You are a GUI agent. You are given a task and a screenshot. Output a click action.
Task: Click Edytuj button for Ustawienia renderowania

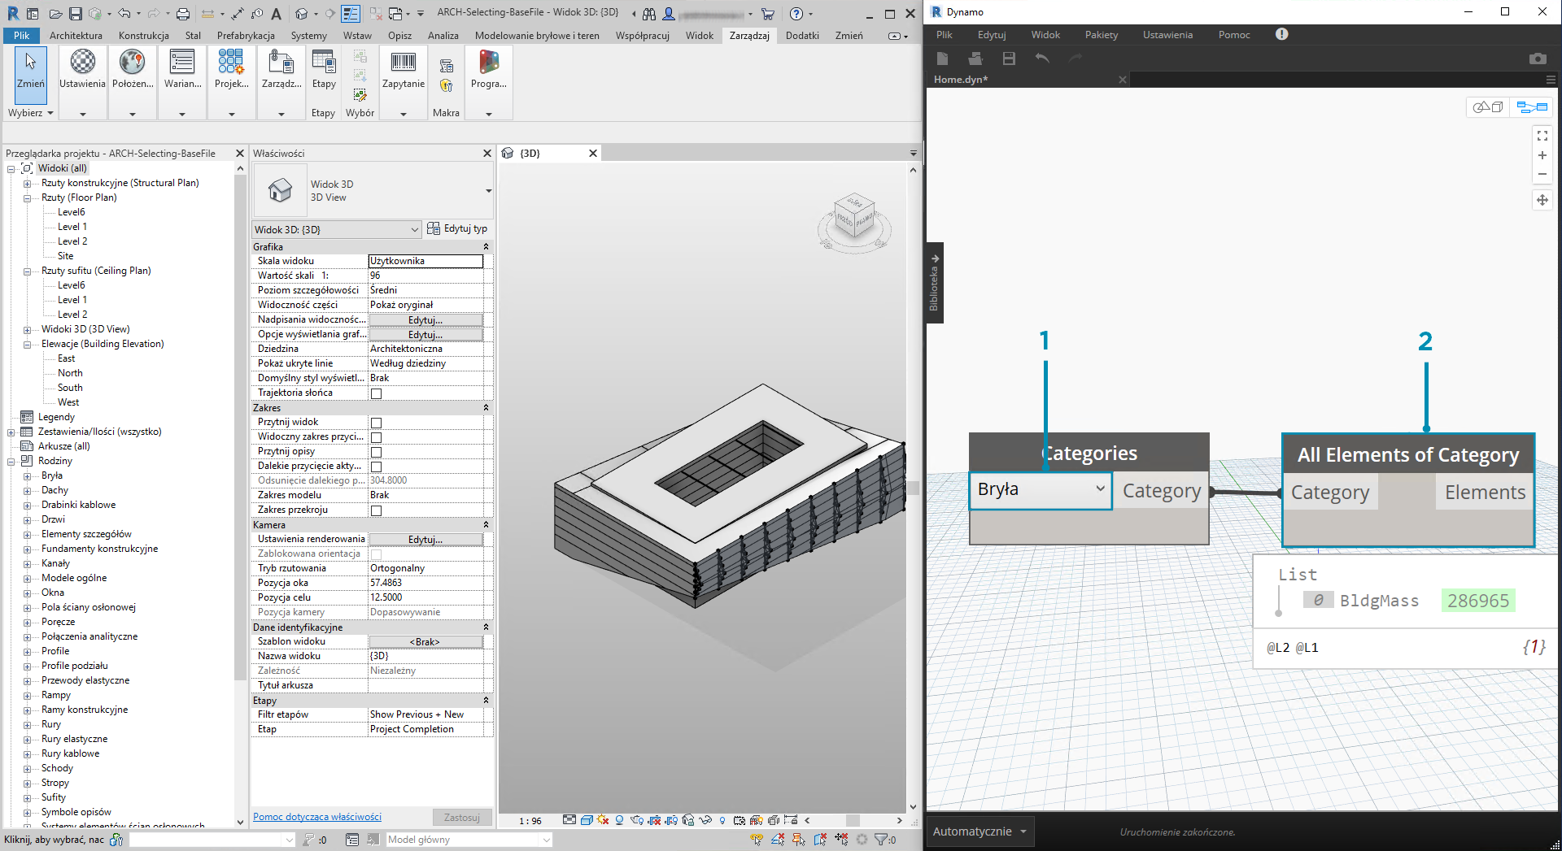point(425,539)
